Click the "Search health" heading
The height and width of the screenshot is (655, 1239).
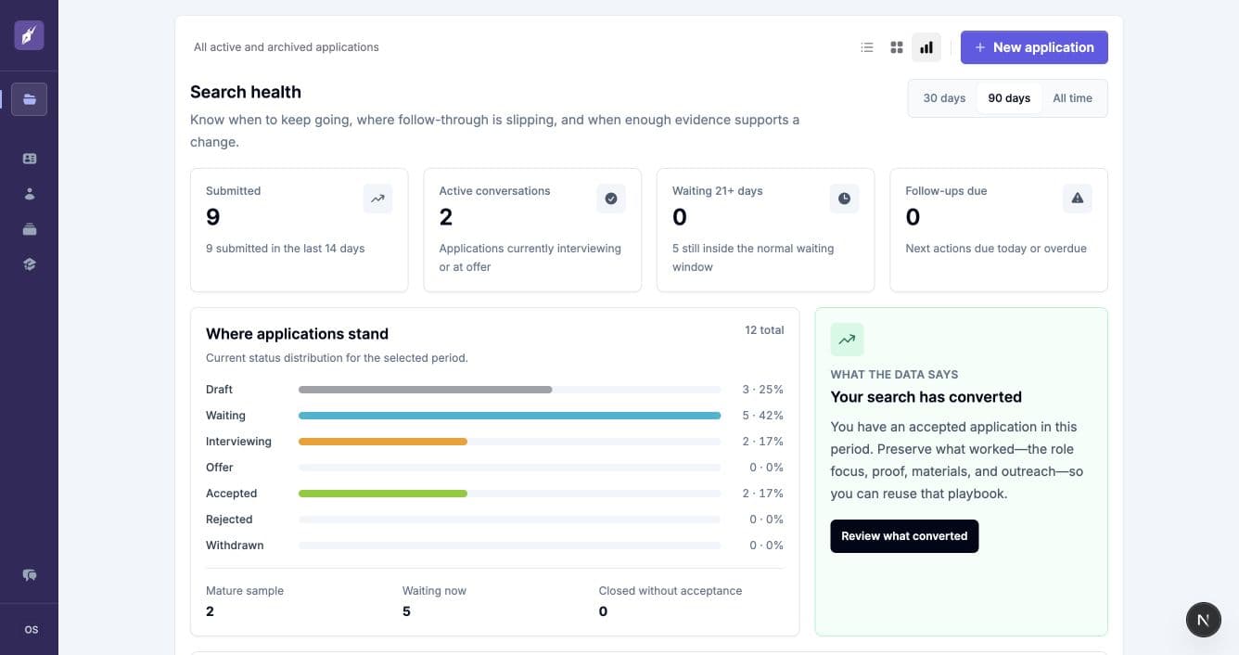pyautogui.click(x=246, y=92)
